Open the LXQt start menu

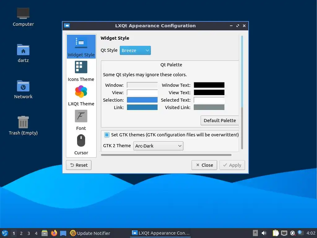(x=5, y=233)
